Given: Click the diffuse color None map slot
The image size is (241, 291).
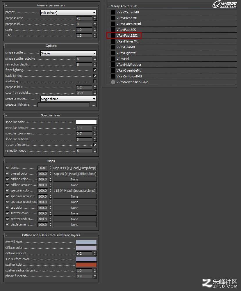Looking at the screenshot, I should (74, 179).
